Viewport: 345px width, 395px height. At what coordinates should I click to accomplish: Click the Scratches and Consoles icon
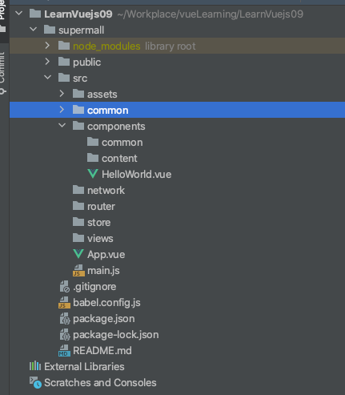tap(35, 382)
